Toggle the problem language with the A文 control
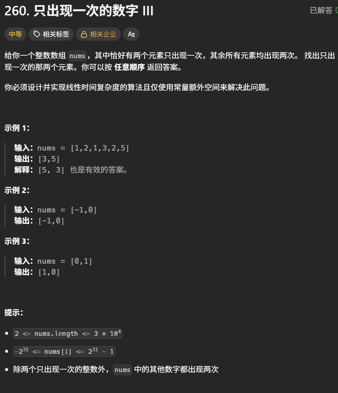Screen dimensions: 338x393 coord(131,34)
